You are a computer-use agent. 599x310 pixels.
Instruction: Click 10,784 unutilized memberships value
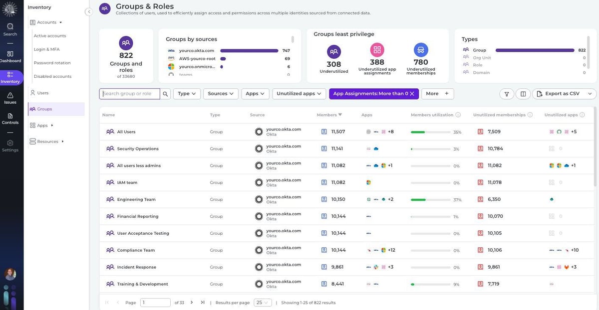click(495, 149)
